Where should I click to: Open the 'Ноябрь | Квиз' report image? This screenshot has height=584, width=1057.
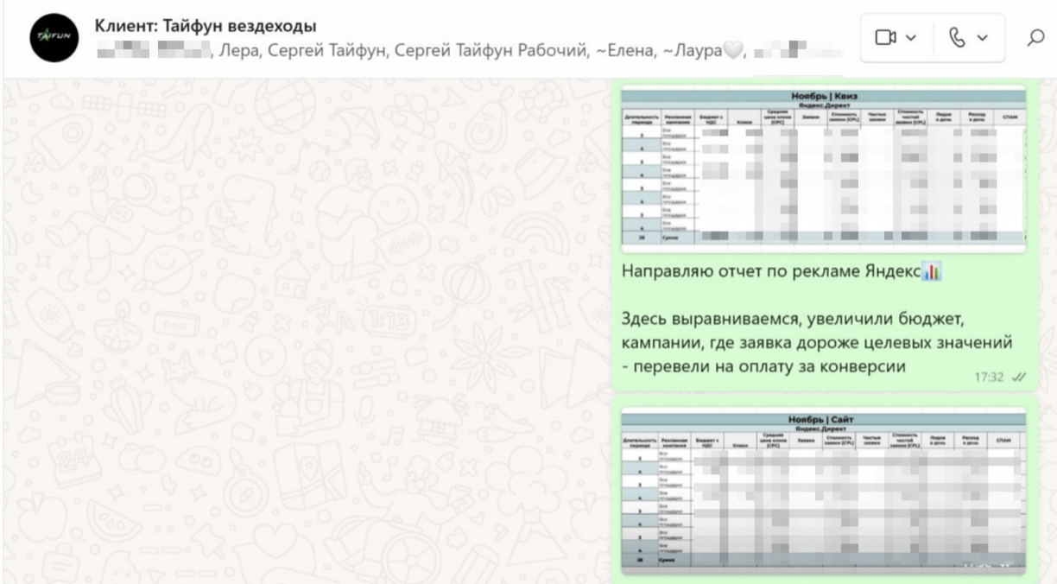[x=823, y=168]
